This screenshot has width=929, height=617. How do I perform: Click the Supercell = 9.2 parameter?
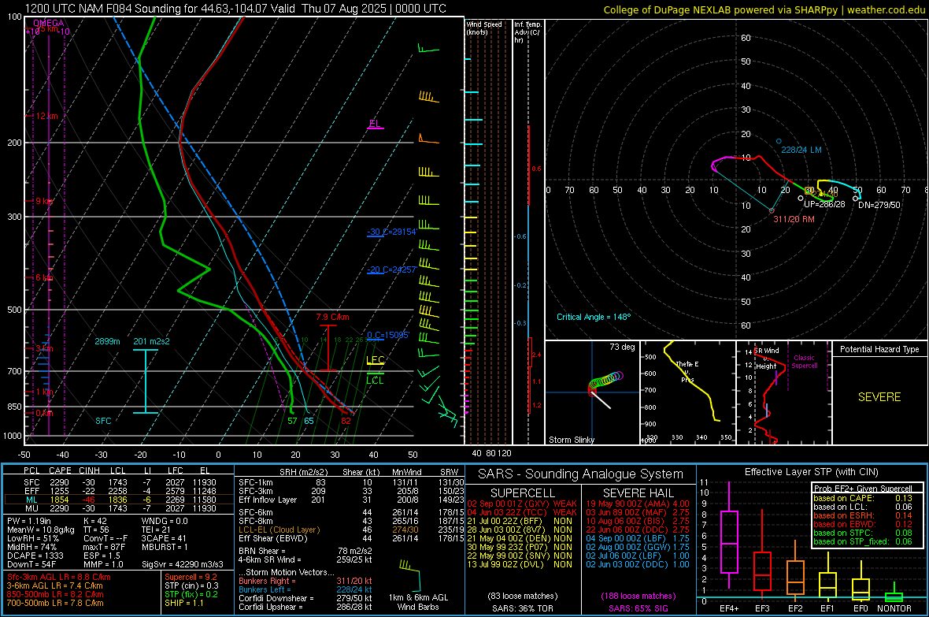[191, 578]
